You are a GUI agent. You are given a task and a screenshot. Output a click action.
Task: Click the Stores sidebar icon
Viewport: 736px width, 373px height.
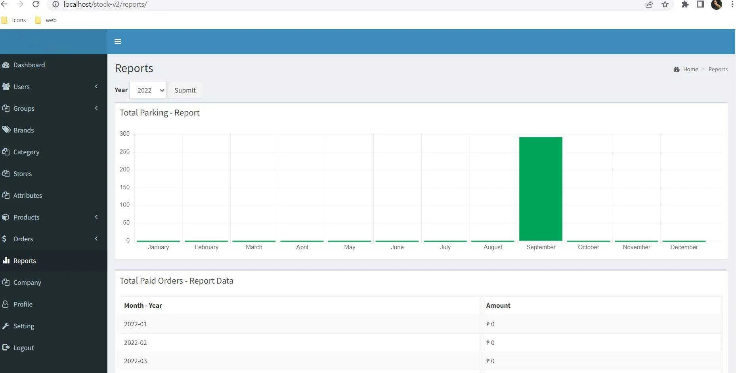[6, 174]
